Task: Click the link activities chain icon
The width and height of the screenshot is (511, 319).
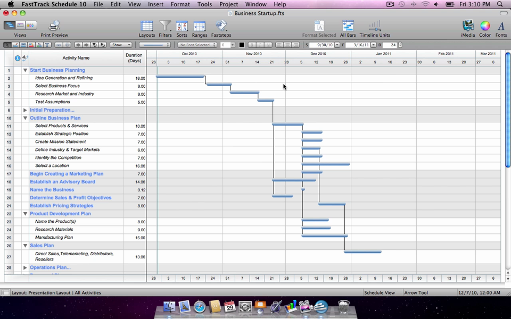Action: click(x=59, y=45)
